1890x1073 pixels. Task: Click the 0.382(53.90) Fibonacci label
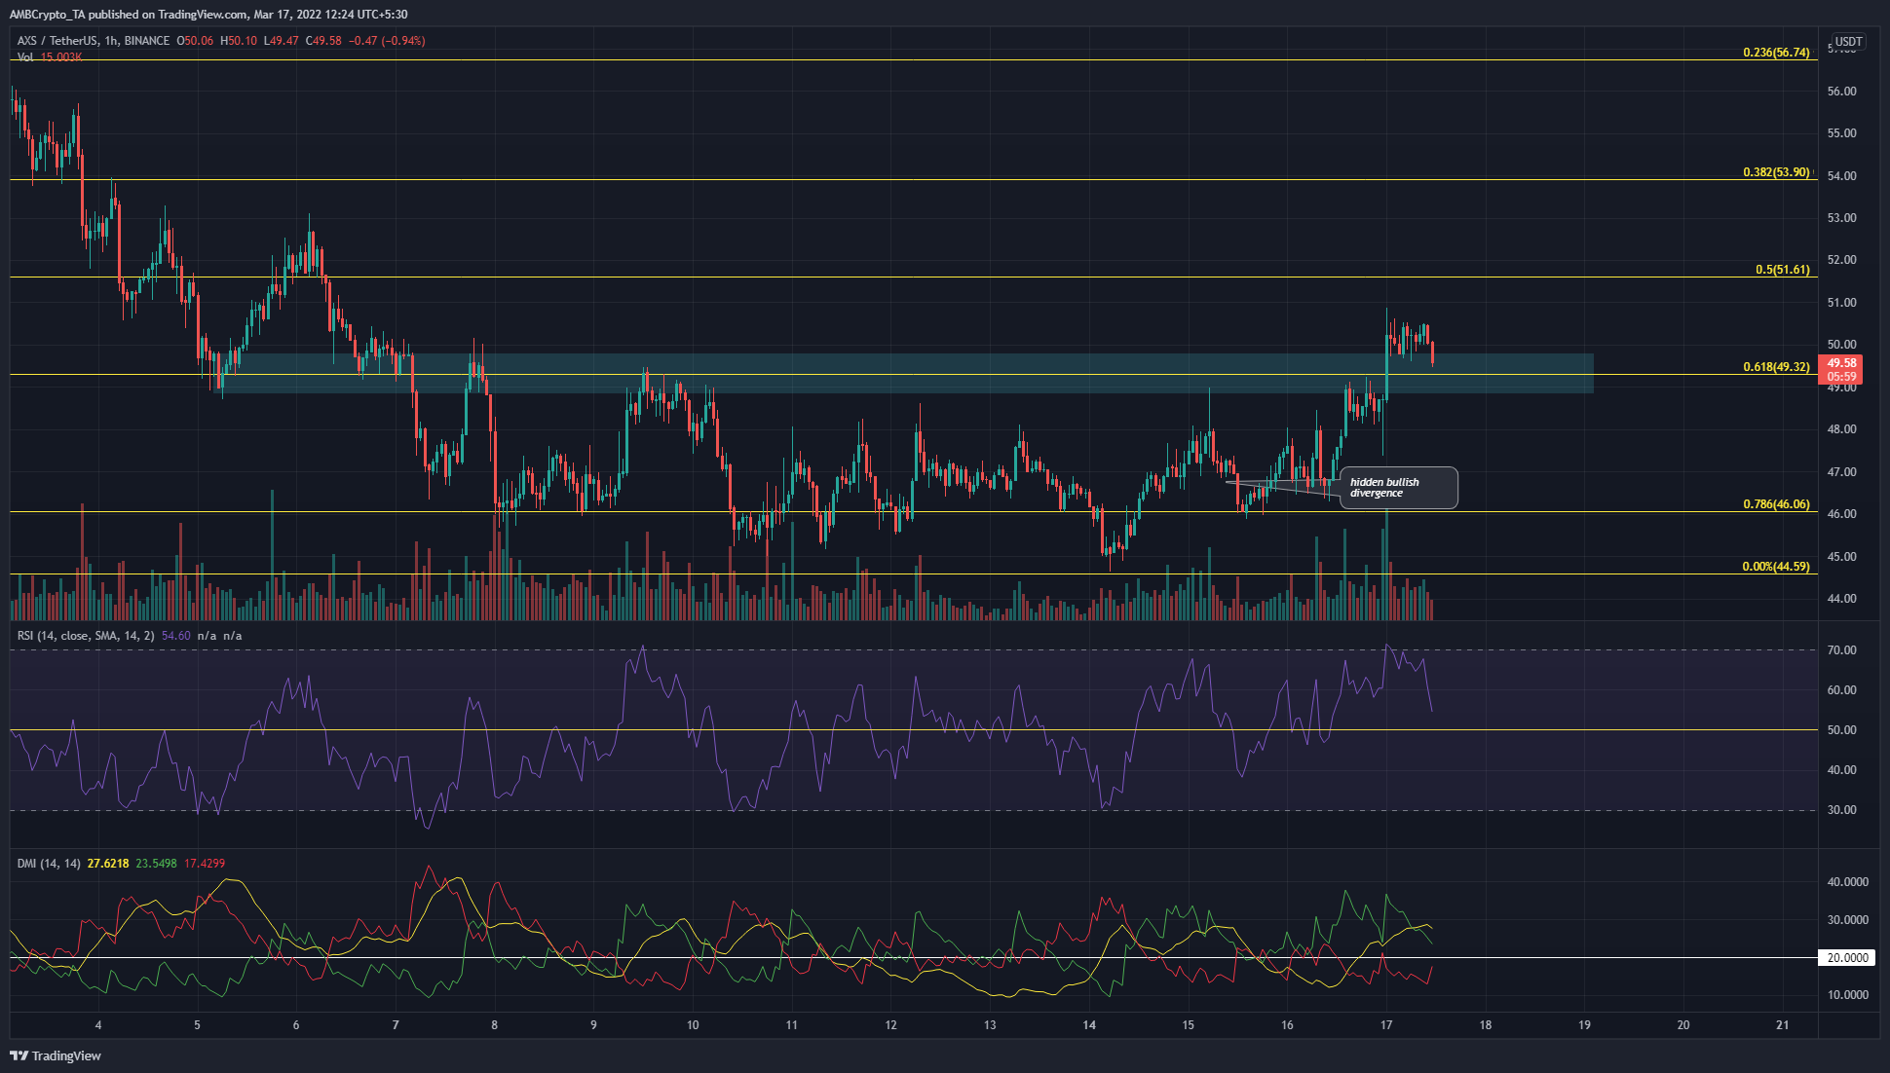(1775, 172)
